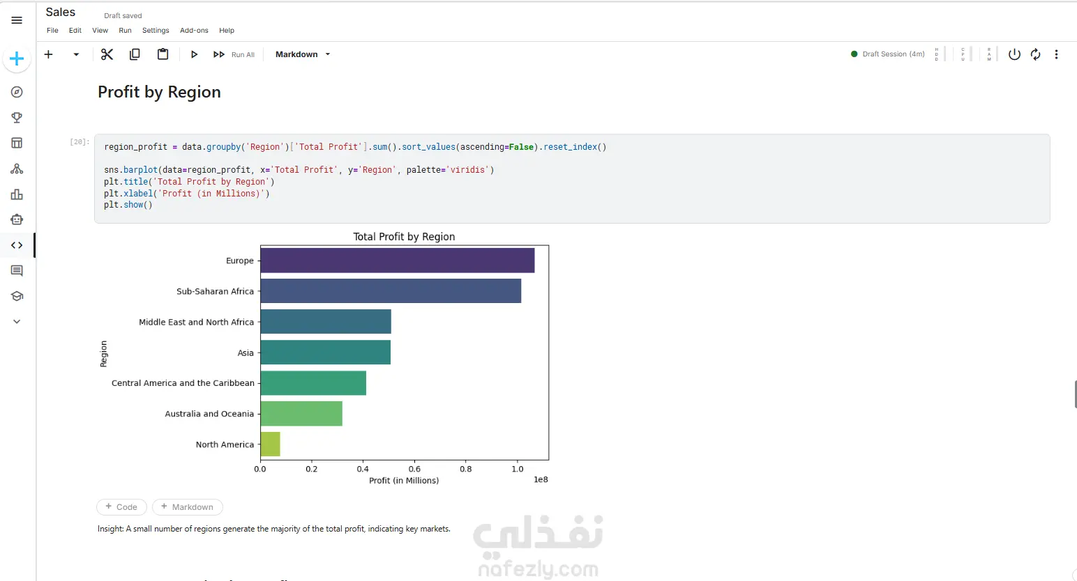This screenshot has height=581, width=1077.
Task: Expand more sidebar items chevron
Action: (17, 322)
